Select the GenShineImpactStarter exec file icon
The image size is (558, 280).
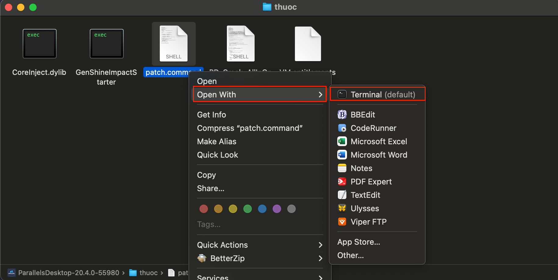pyautogui.click(x=106, y=44)
